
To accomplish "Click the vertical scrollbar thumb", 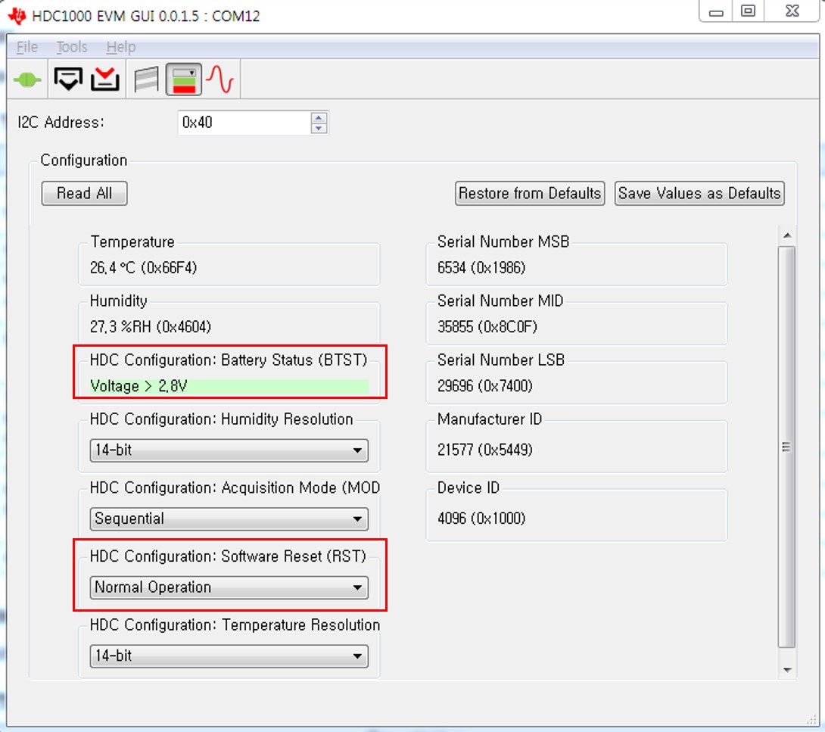I will tap(786, 447).
